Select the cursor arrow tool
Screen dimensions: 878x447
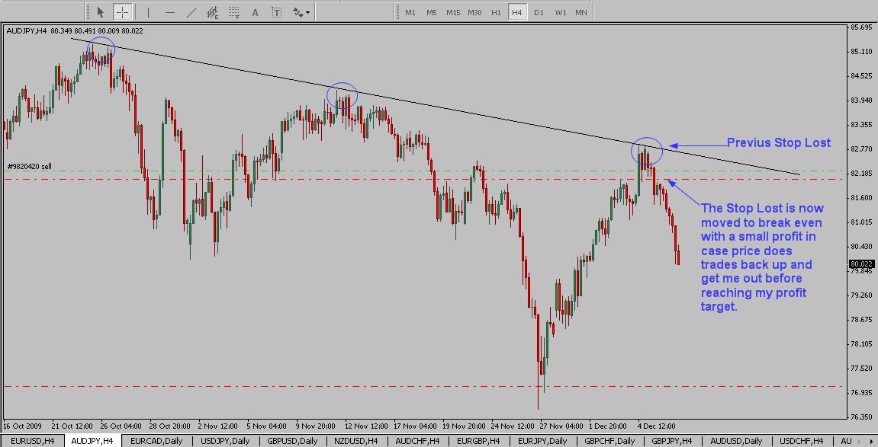100,12
